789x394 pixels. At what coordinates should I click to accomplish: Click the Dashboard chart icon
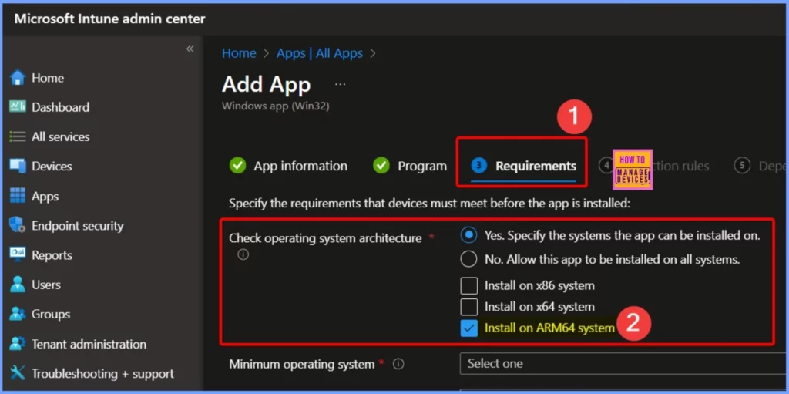[x=18, y=107]
